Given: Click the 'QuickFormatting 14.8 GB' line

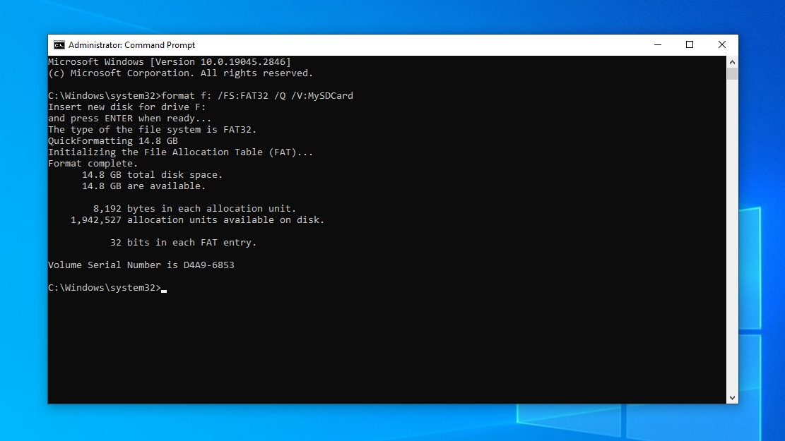Looking at the screenshot, I should click(x=112, y=141).
